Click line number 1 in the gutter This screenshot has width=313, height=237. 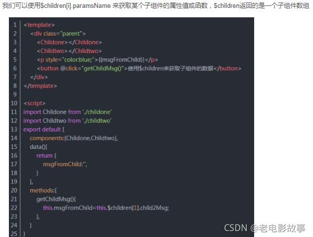[x=15, y=25]
